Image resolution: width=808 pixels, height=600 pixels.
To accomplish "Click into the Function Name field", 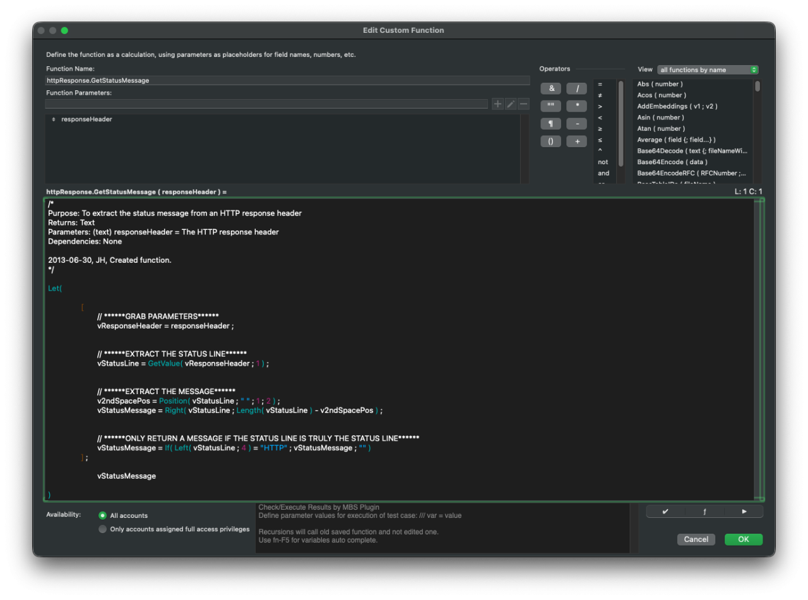I will click(x=287, y=80).
